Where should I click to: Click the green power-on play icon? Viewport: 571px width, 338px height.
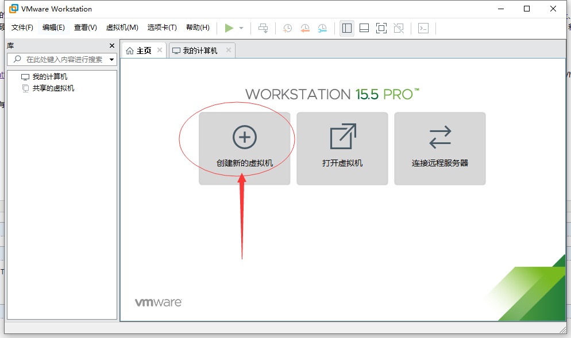click(229, 28)
